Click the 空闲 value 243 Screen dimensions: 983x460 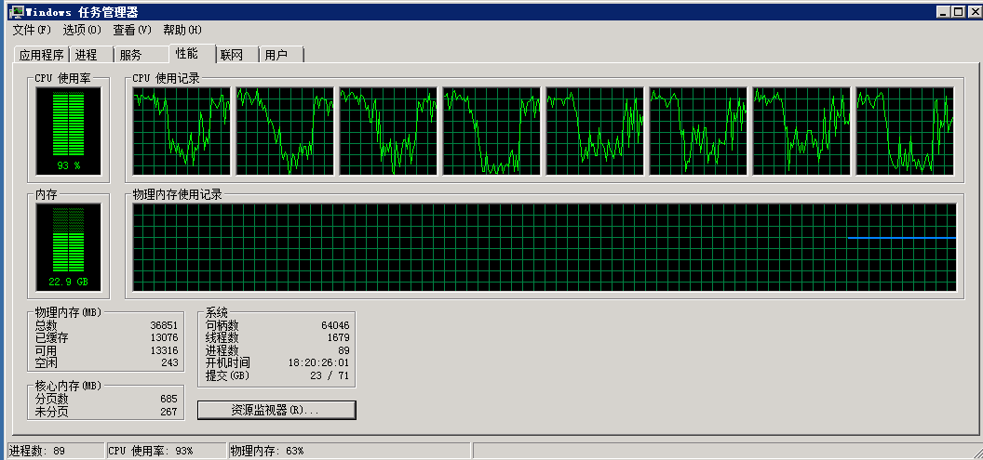pyautogui.click(x=169, y=362)
